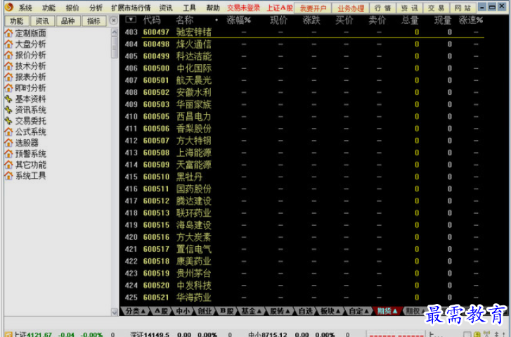
Task: Open the 工具 menu
Action: [189, 8]
